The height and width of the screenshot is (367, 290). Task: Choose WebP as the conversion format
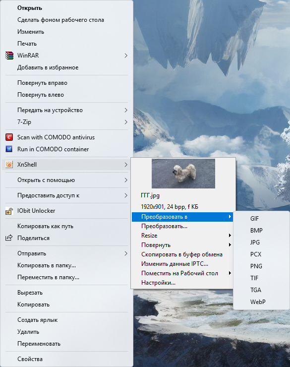click(x=258, y=302)
